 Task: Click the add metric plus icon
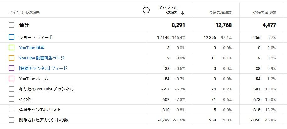146,10
